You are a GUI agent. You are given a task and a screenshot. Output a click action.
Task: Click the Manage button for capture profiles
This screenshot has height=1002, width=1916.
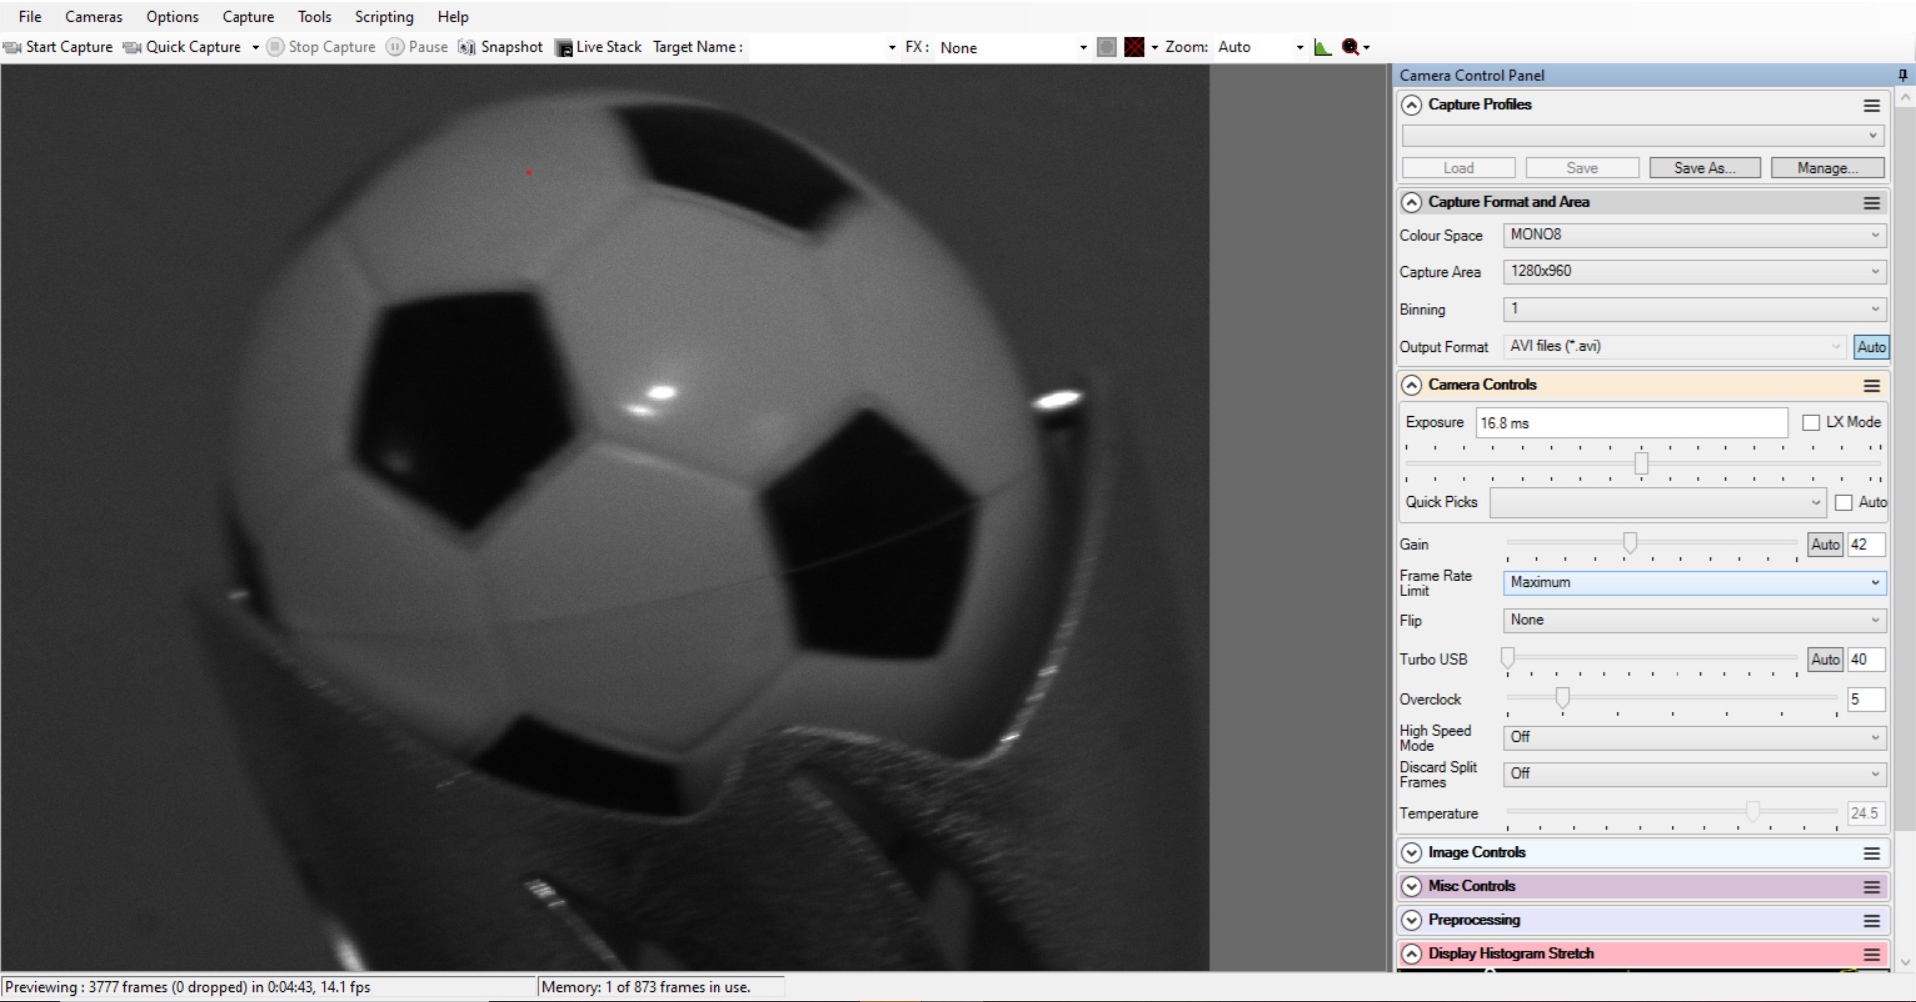coord(1827,167)
